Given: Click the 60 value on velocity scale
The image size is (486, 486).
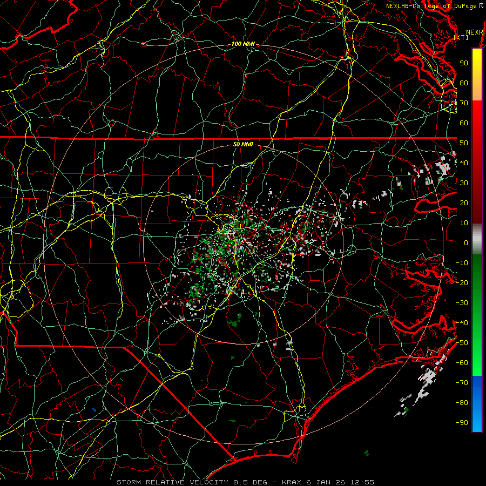Looking at the screenshot, I should [x=464, y=123].
